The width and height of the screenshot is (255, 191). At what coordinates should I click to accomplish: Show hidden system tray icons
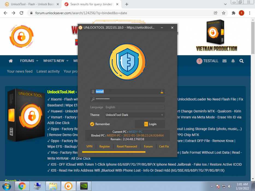(212, 186)
